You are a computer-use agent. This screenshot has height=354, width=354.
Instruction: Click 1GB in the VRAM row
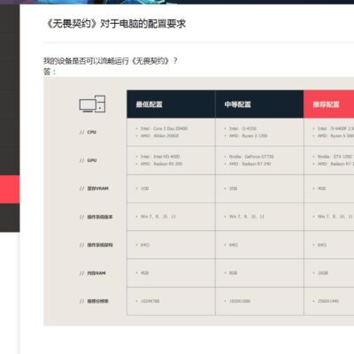click(144, 189)
